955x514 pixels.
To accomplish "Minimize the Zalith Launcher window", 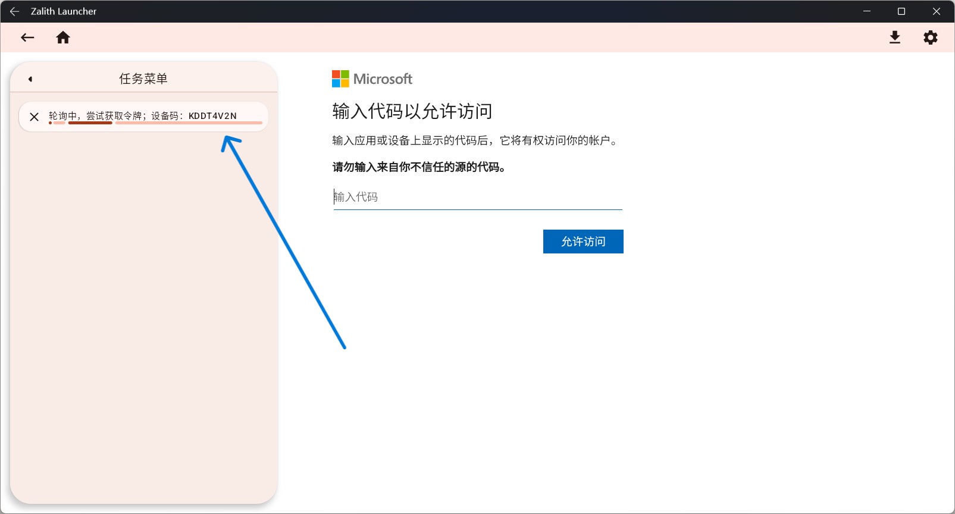I will 867,11.
